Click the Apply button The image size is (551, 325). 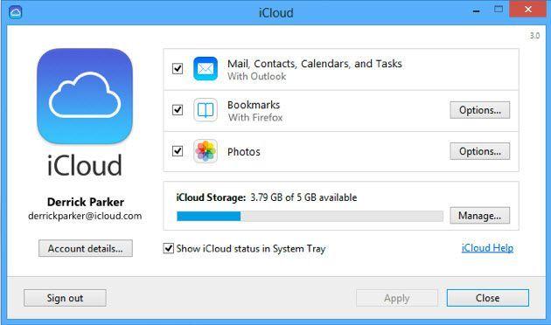pos(397,298)
